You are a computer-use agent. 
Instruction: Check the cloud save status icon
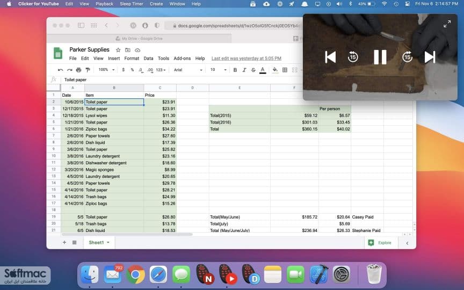137,50
